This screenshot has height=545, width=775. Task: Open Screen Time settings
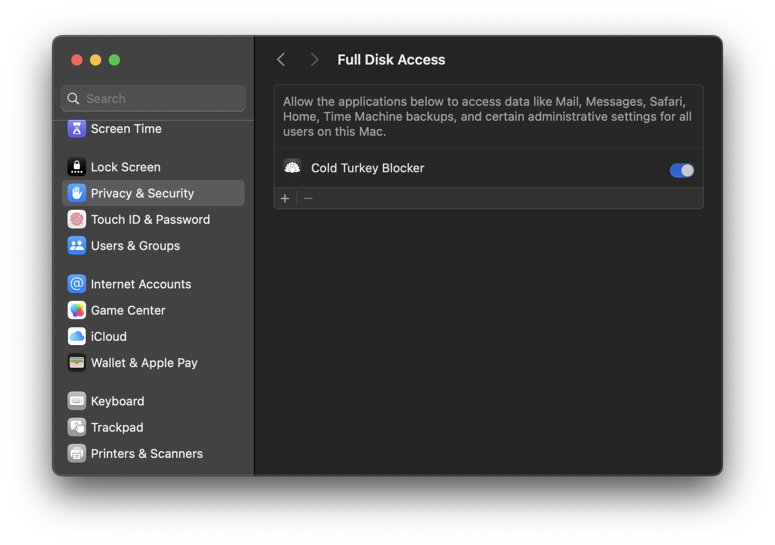[126, 129]
